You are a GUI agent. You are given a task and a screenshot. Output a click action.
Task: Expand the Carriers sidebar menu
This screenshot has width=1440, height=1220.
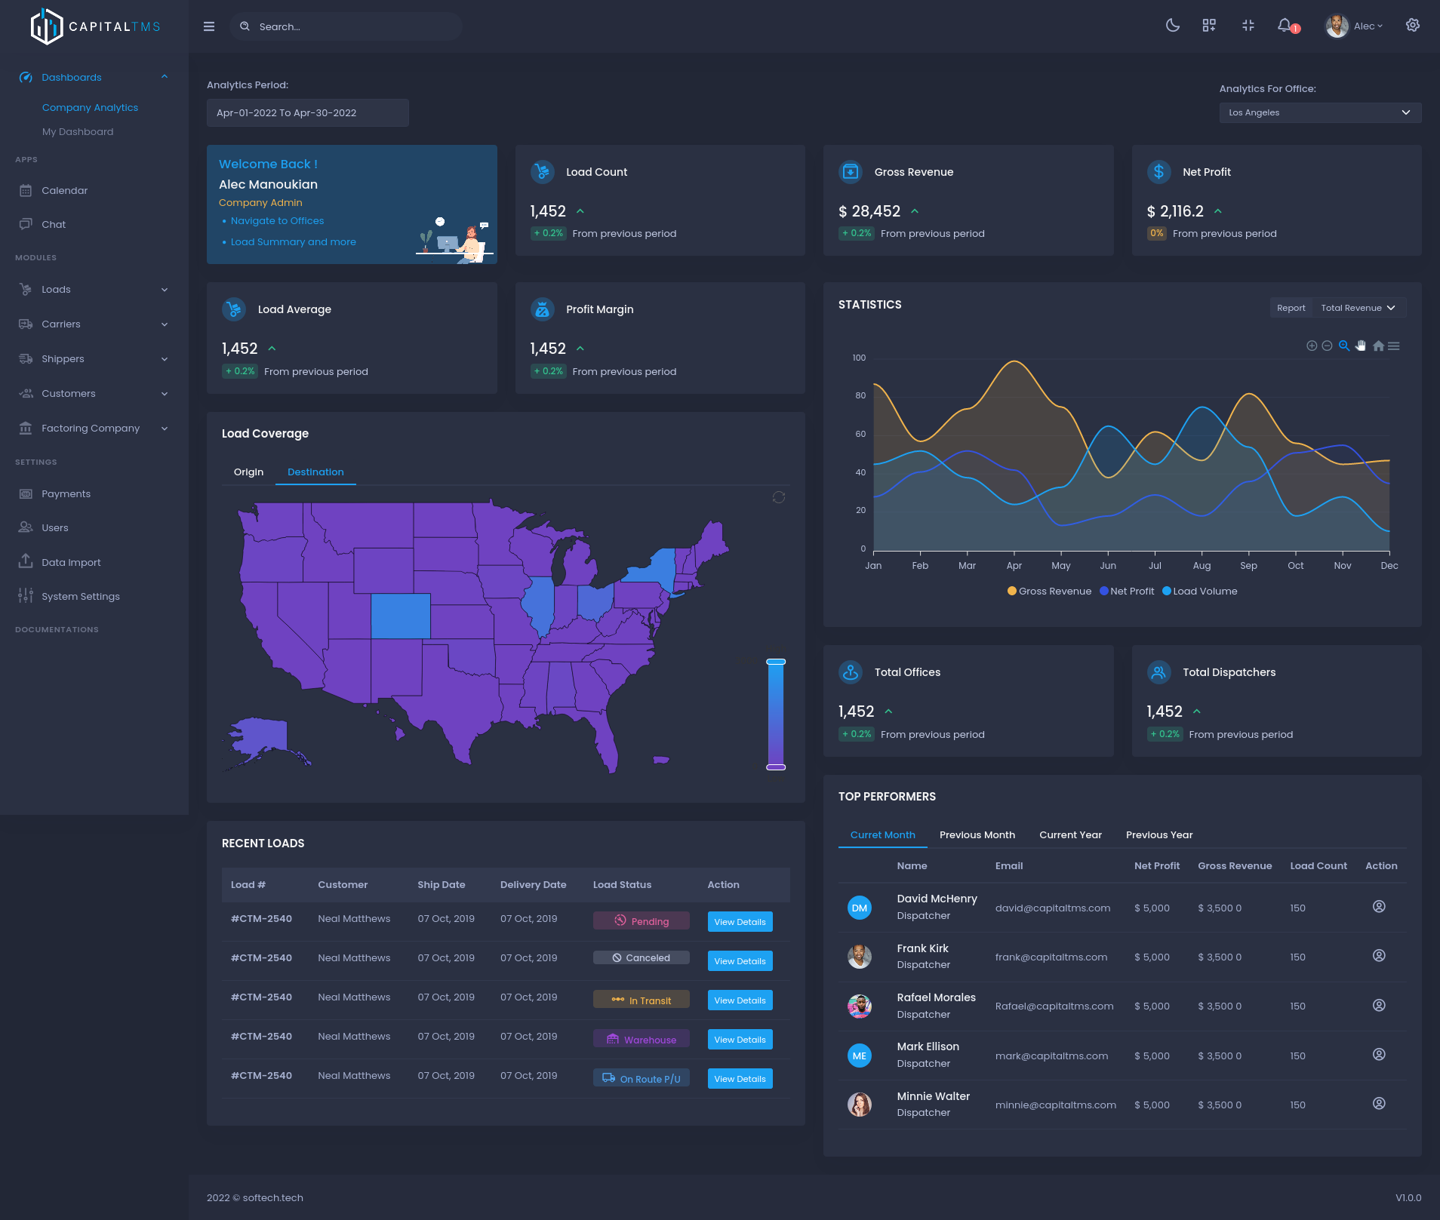[94, 324]
